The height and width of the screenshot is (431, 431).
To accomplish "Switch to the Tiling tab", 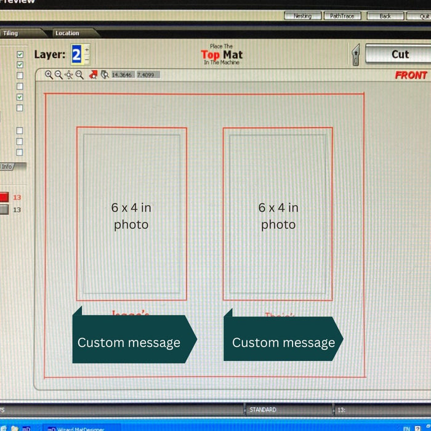I will 10,33.
